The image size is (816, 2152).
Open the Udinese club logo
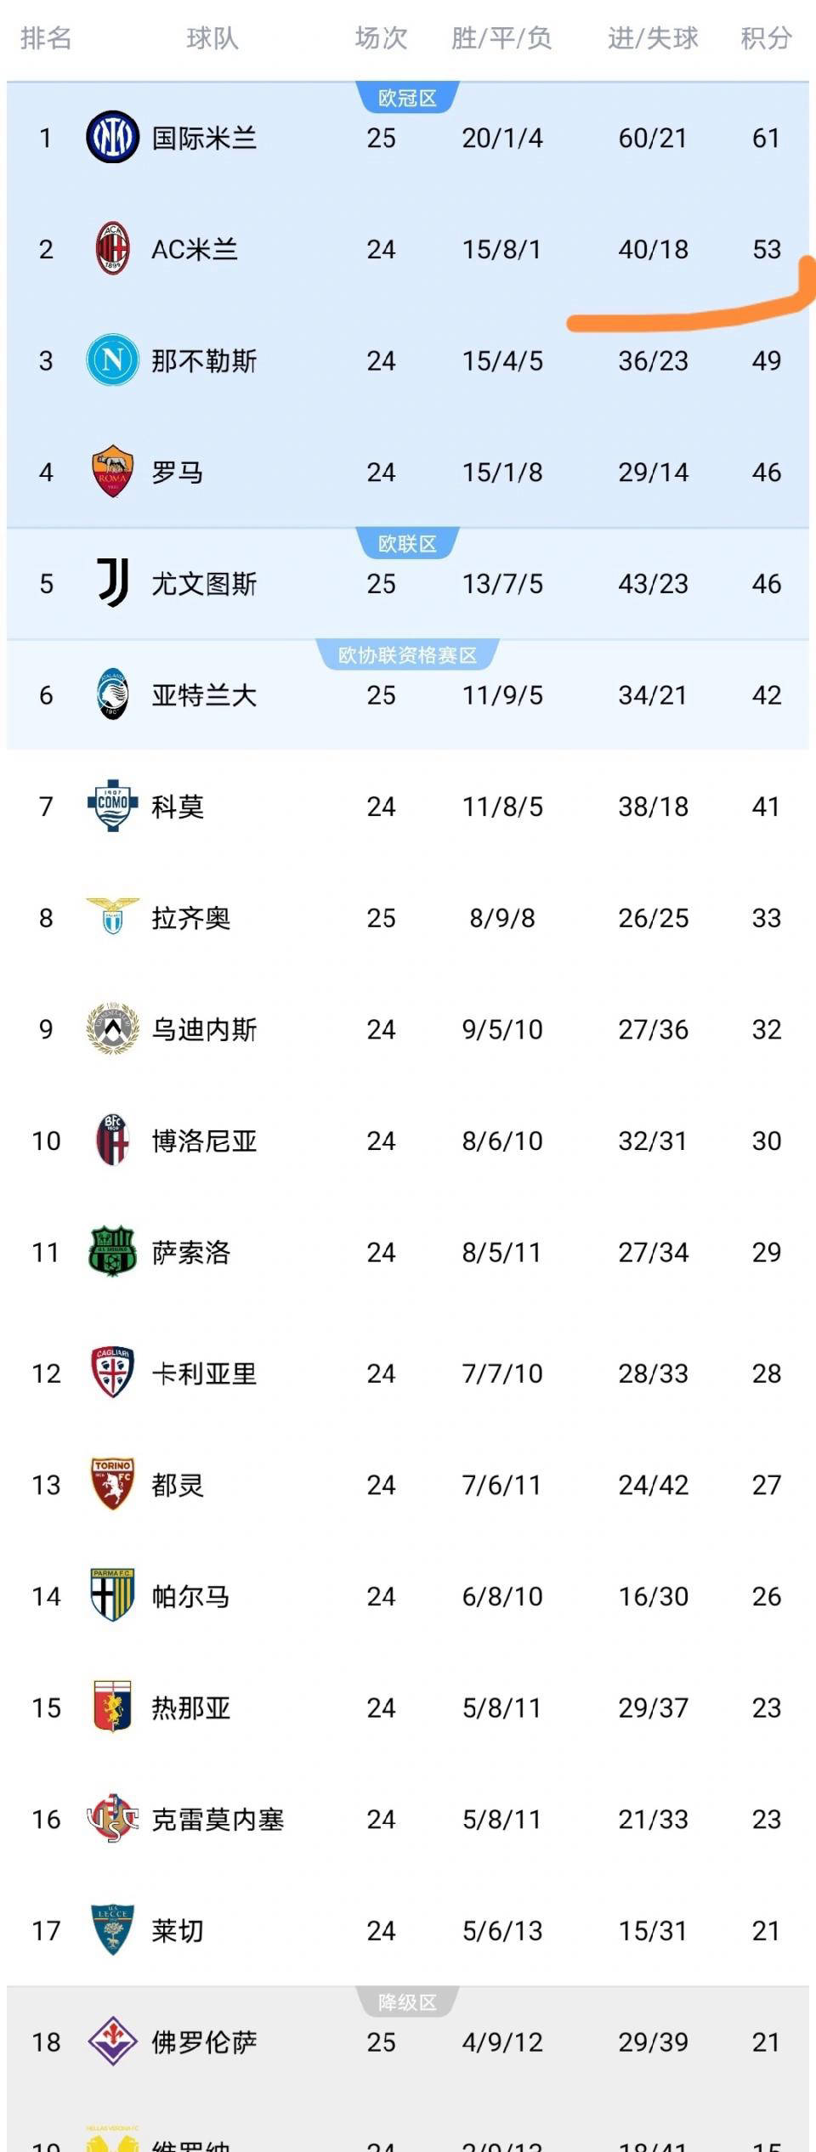click(x=112, y=1029)
